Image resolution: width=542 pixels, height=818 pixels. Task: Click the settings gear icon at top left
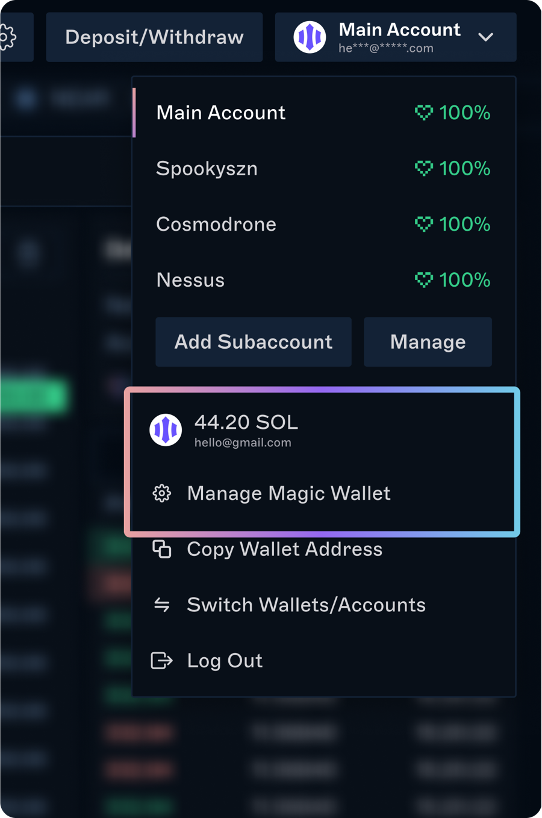(7, 37)
